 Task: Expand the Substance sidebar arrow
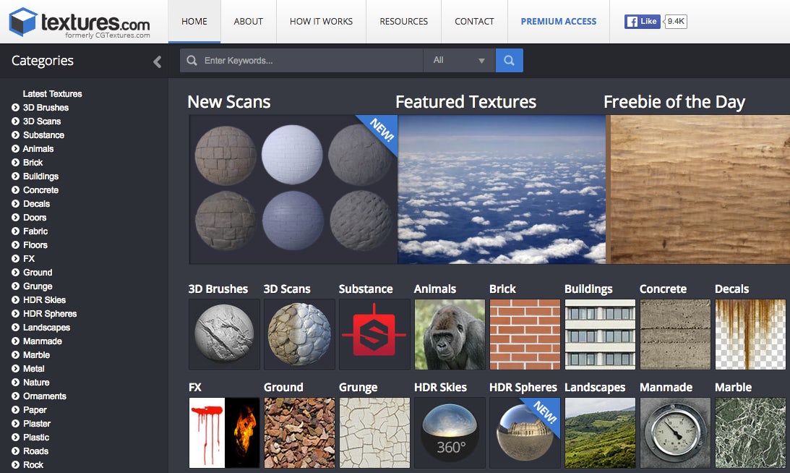(16, 135)
